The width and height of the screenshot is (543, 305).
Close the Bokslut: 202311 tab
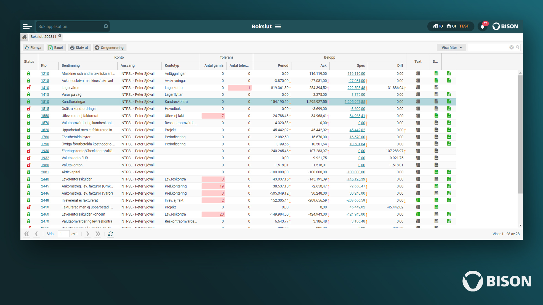click(x=60, y=36)
